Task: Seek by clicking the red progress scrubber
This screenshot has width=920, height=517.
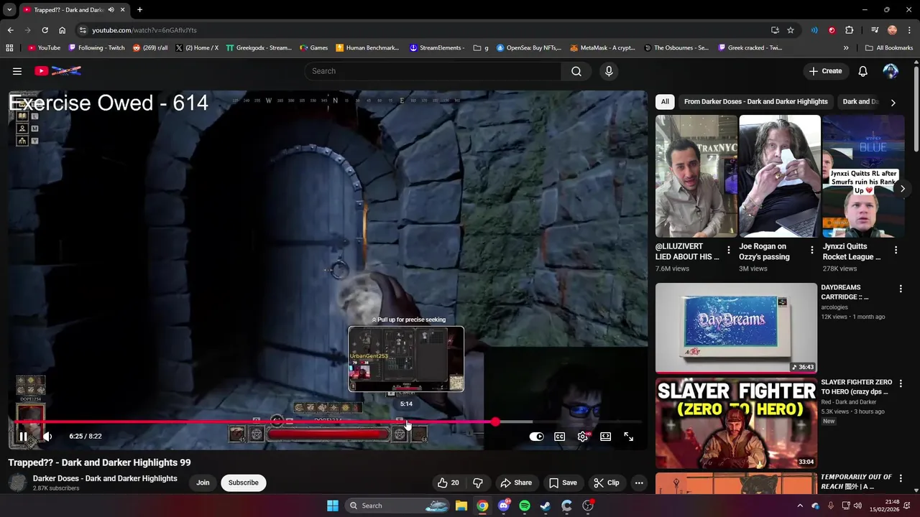Action: point(495,421)
